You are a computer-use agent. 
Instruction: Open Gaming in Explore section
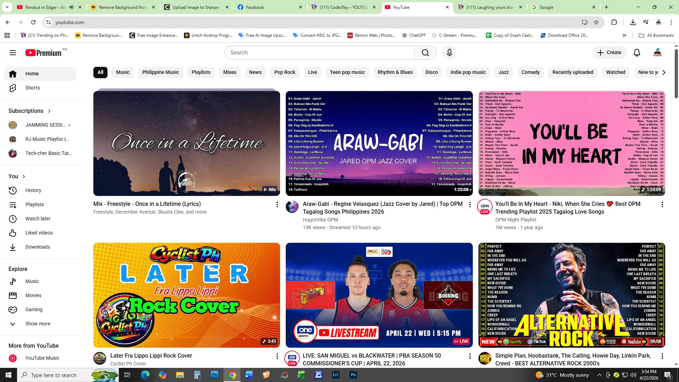(x=40, y=309)
